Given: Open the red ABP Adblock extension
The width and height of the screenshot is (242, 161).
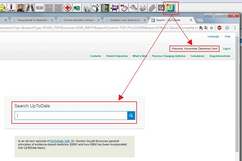Looking at the screenshot, I should (219, 28).
